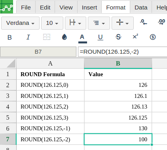The width and height of the screenshot is (167, 150).
Task: Open the cell borders icon
Action: (x=47, y=37)
